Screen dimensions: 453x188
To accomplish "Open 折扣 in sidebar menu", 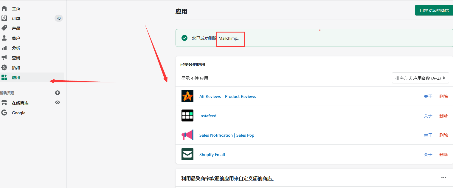I will (x=16, y=68).
